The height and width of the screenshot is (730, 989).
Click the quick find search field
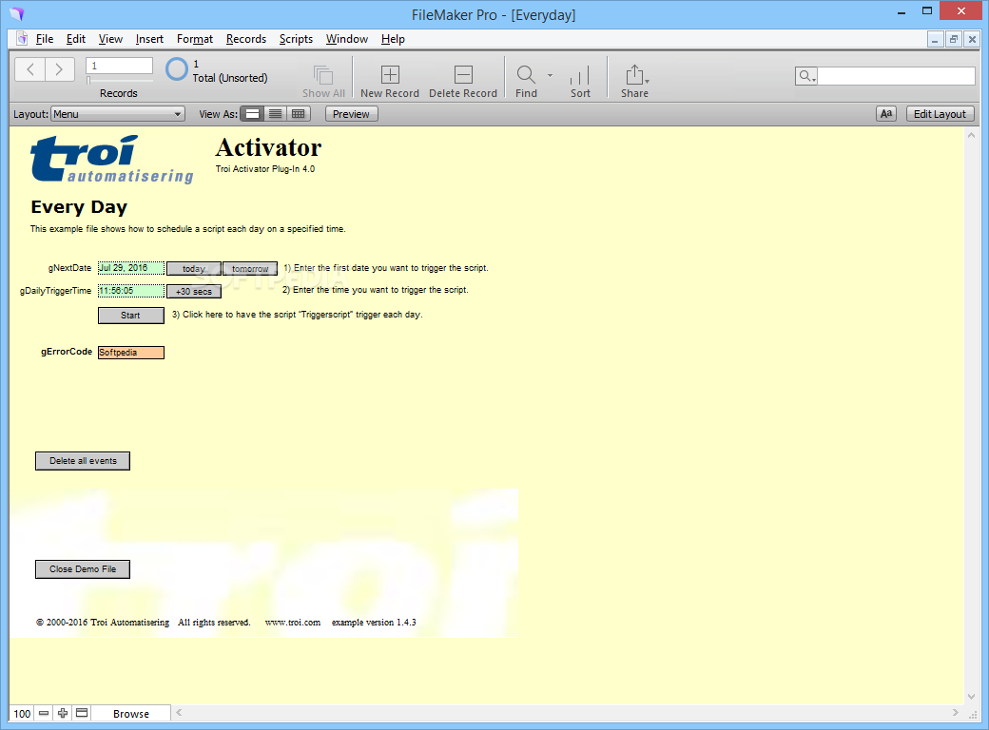coord(896,76)
